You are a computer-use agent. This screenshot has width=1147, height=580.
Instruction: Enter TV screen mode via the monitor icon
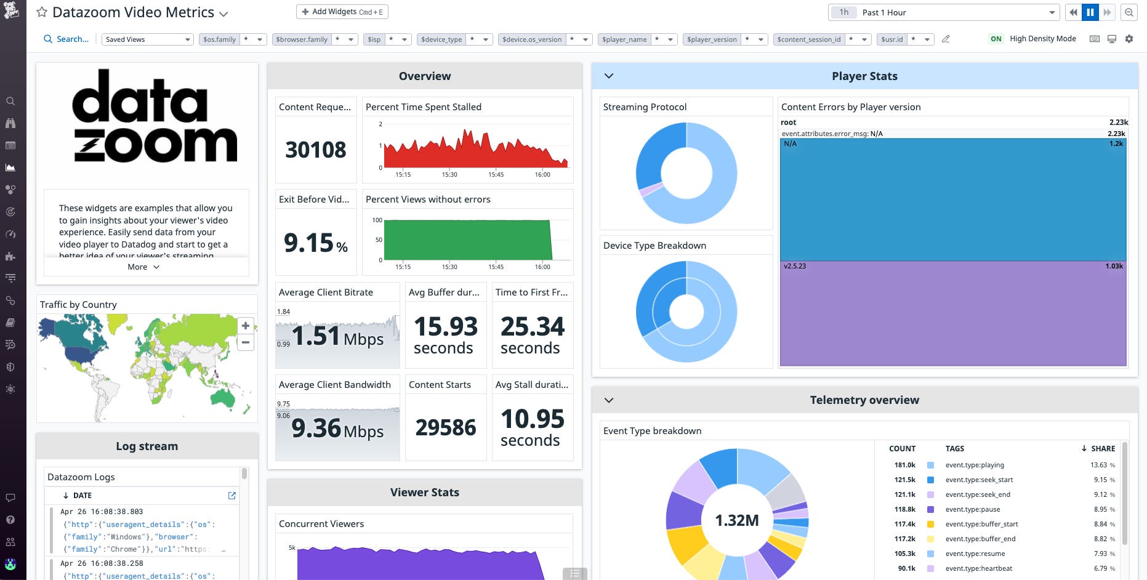click(x=1111, y=38)
